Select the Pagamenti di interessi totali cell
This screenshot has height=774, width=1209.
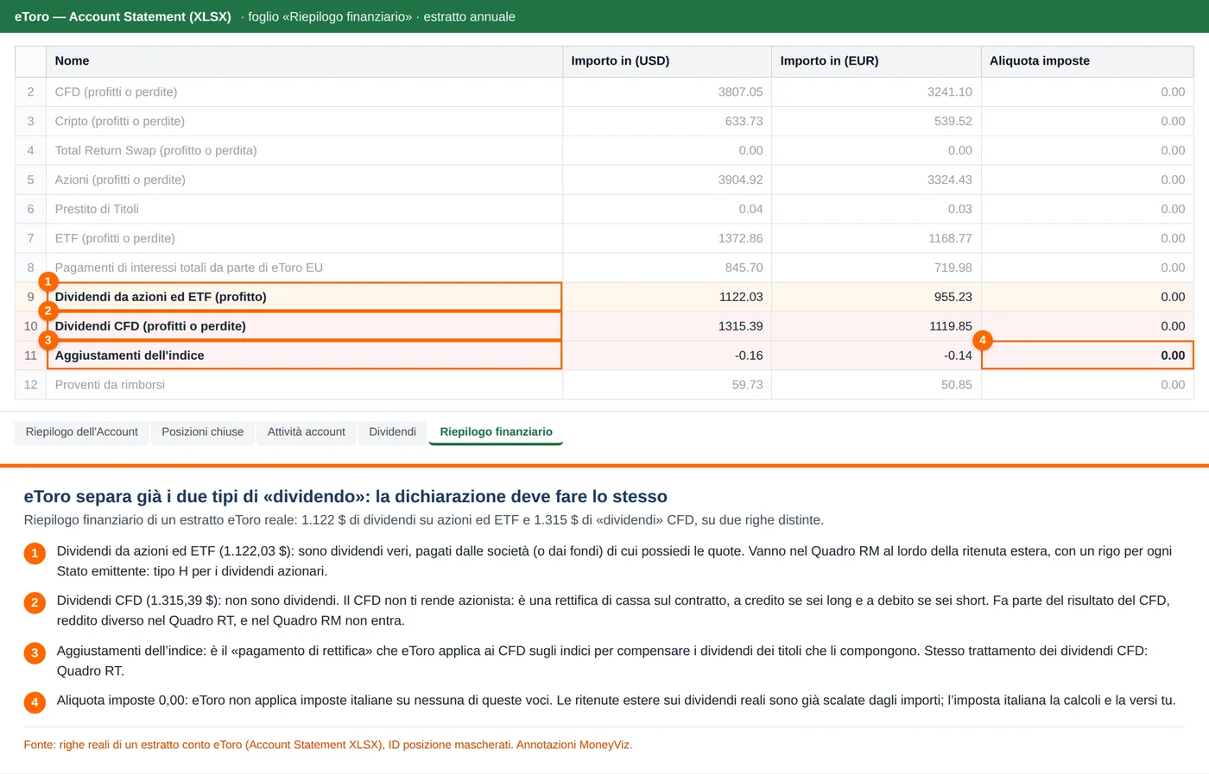pyautogui.click(x=304, y=267)
